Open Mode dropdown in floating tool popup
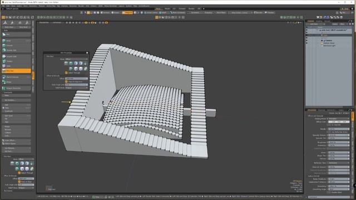The height and width of the screenshot is (200, 356). [x=76, y=59]
